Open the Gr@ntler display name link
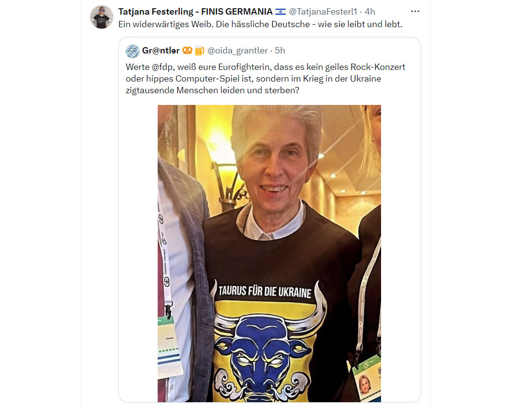 tap(161, 51)
